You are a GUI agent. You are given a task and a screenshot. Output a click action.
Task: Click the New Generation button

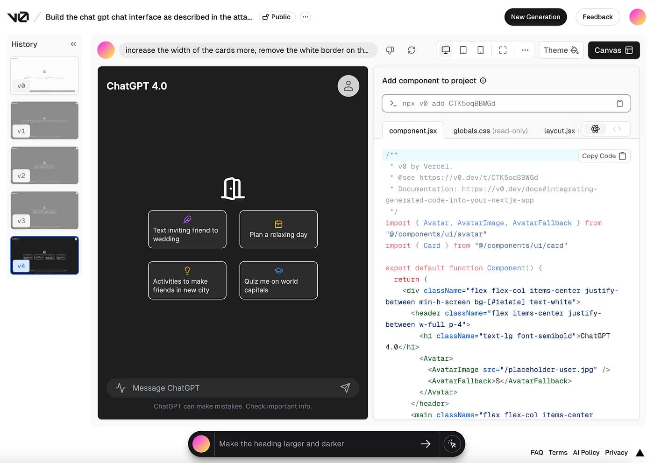[535, 17]
